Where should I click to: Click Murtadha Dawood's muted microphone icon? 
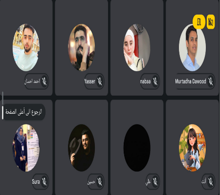pyautogui.click(x=211, y=81)
